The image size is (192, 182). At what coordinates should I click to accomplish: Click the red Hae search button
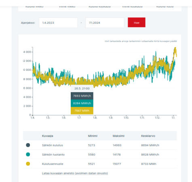[137, 22]
